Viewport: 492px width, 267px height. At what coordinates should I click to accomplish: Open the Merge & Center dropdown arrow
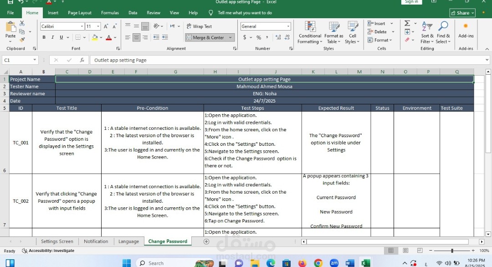tap(231, 37)
